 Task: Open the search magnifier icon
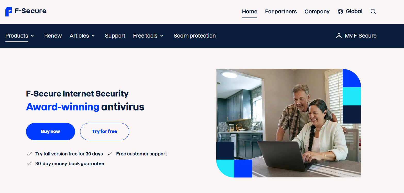pos(373,12)
